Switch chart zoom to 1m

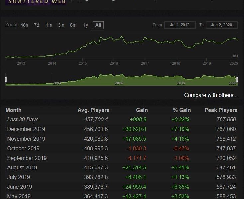49,25
